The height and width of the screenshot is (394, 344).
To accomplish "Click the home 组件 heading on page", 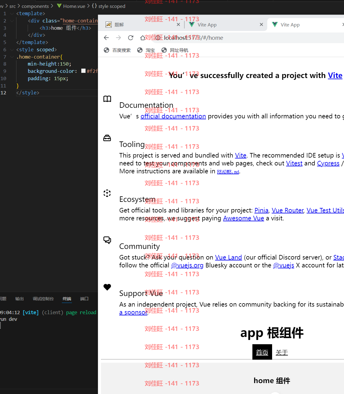I will tap(272, 381).
